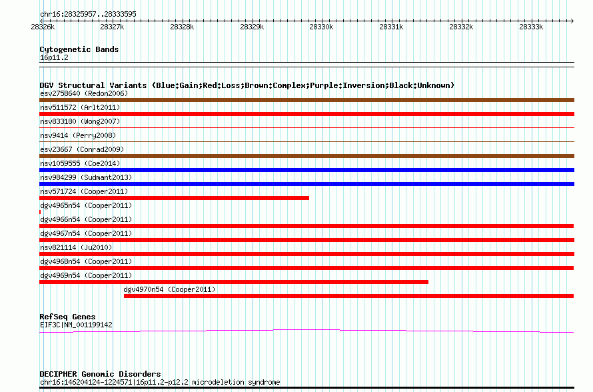Click the 28331k ruler tick label
The width and height of the screenshot is (593, 392).
(391, 27)
